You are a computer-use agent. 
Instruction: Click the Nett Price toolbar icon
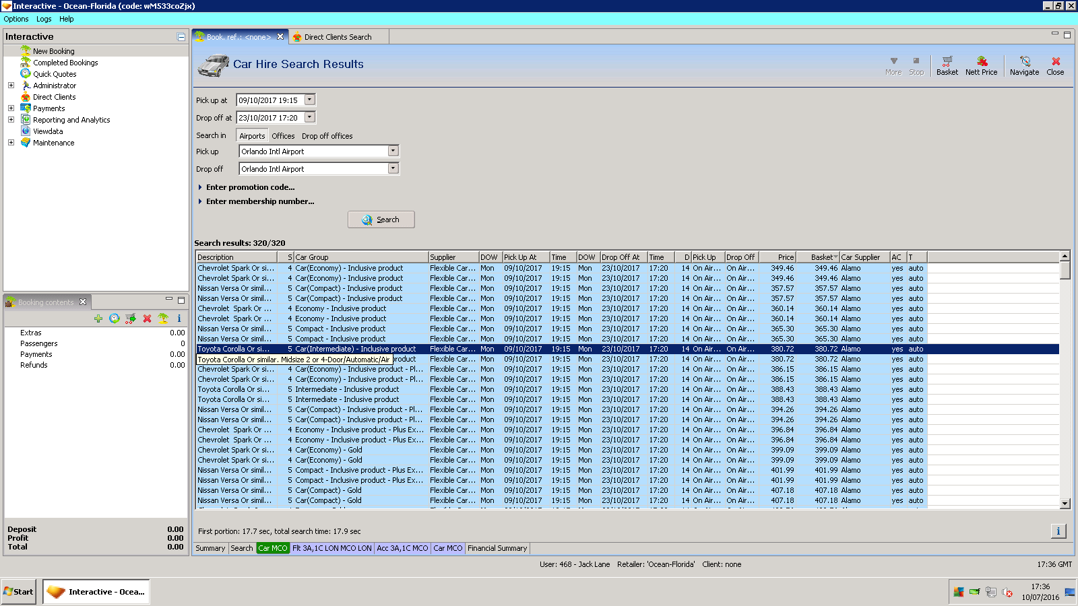click(981, 61)
